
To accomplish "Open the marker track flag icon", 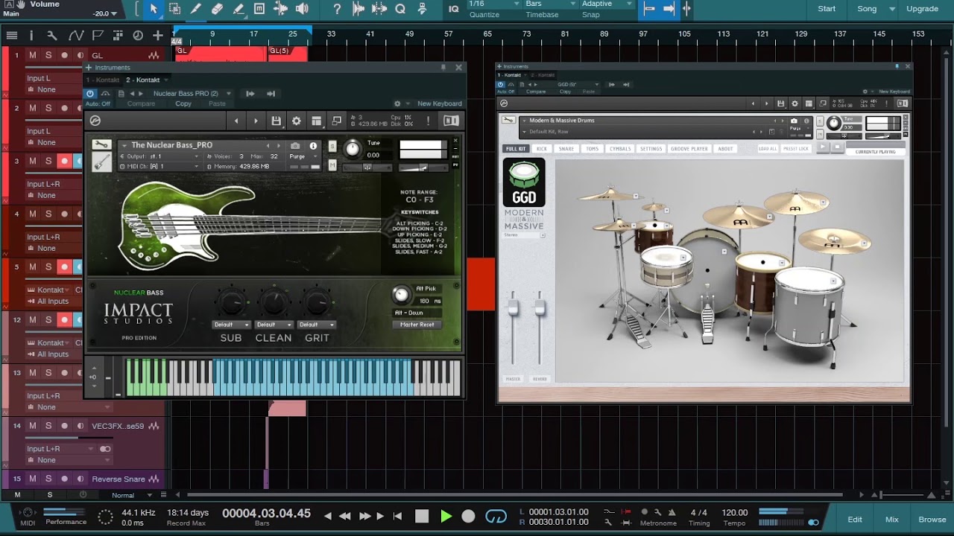I will (x=97, y=35).
